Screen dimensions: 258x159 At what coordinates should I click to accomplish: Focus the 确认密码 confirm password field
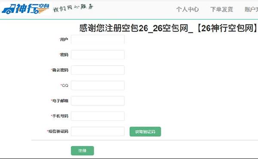tap(98, 70)
